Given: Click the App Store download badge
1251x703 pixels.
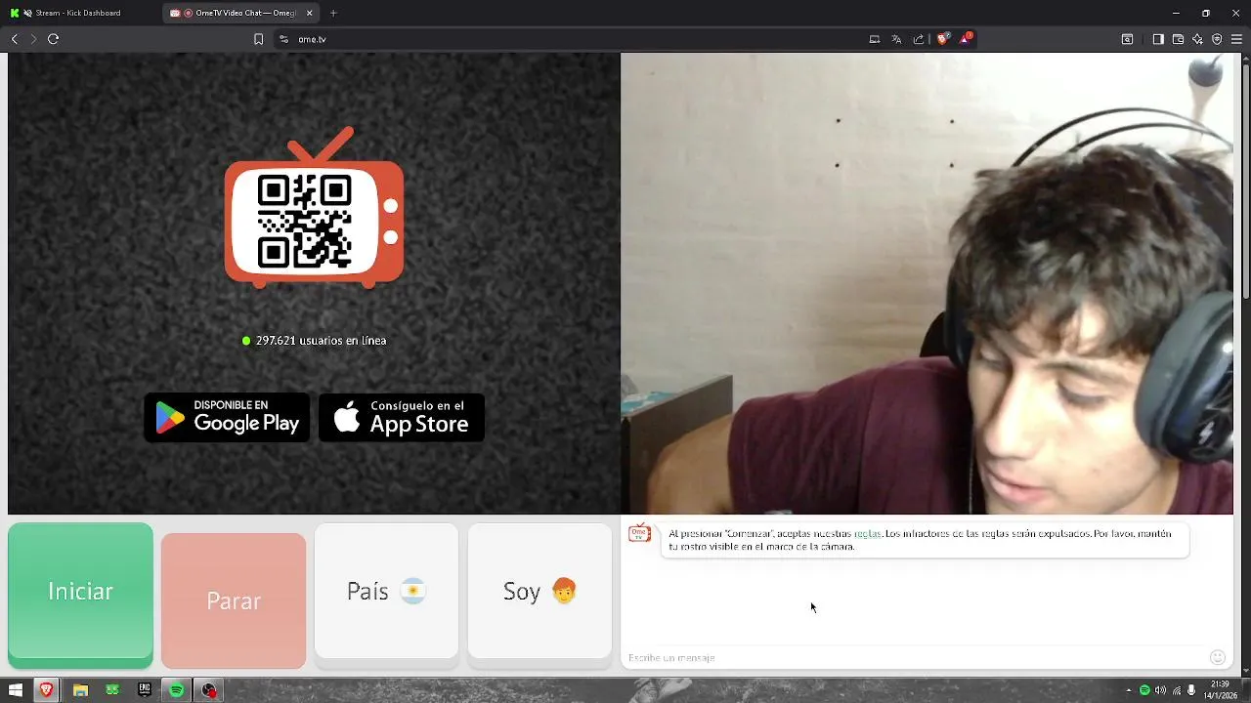Looking at the screenshot, I should (402, 418).
